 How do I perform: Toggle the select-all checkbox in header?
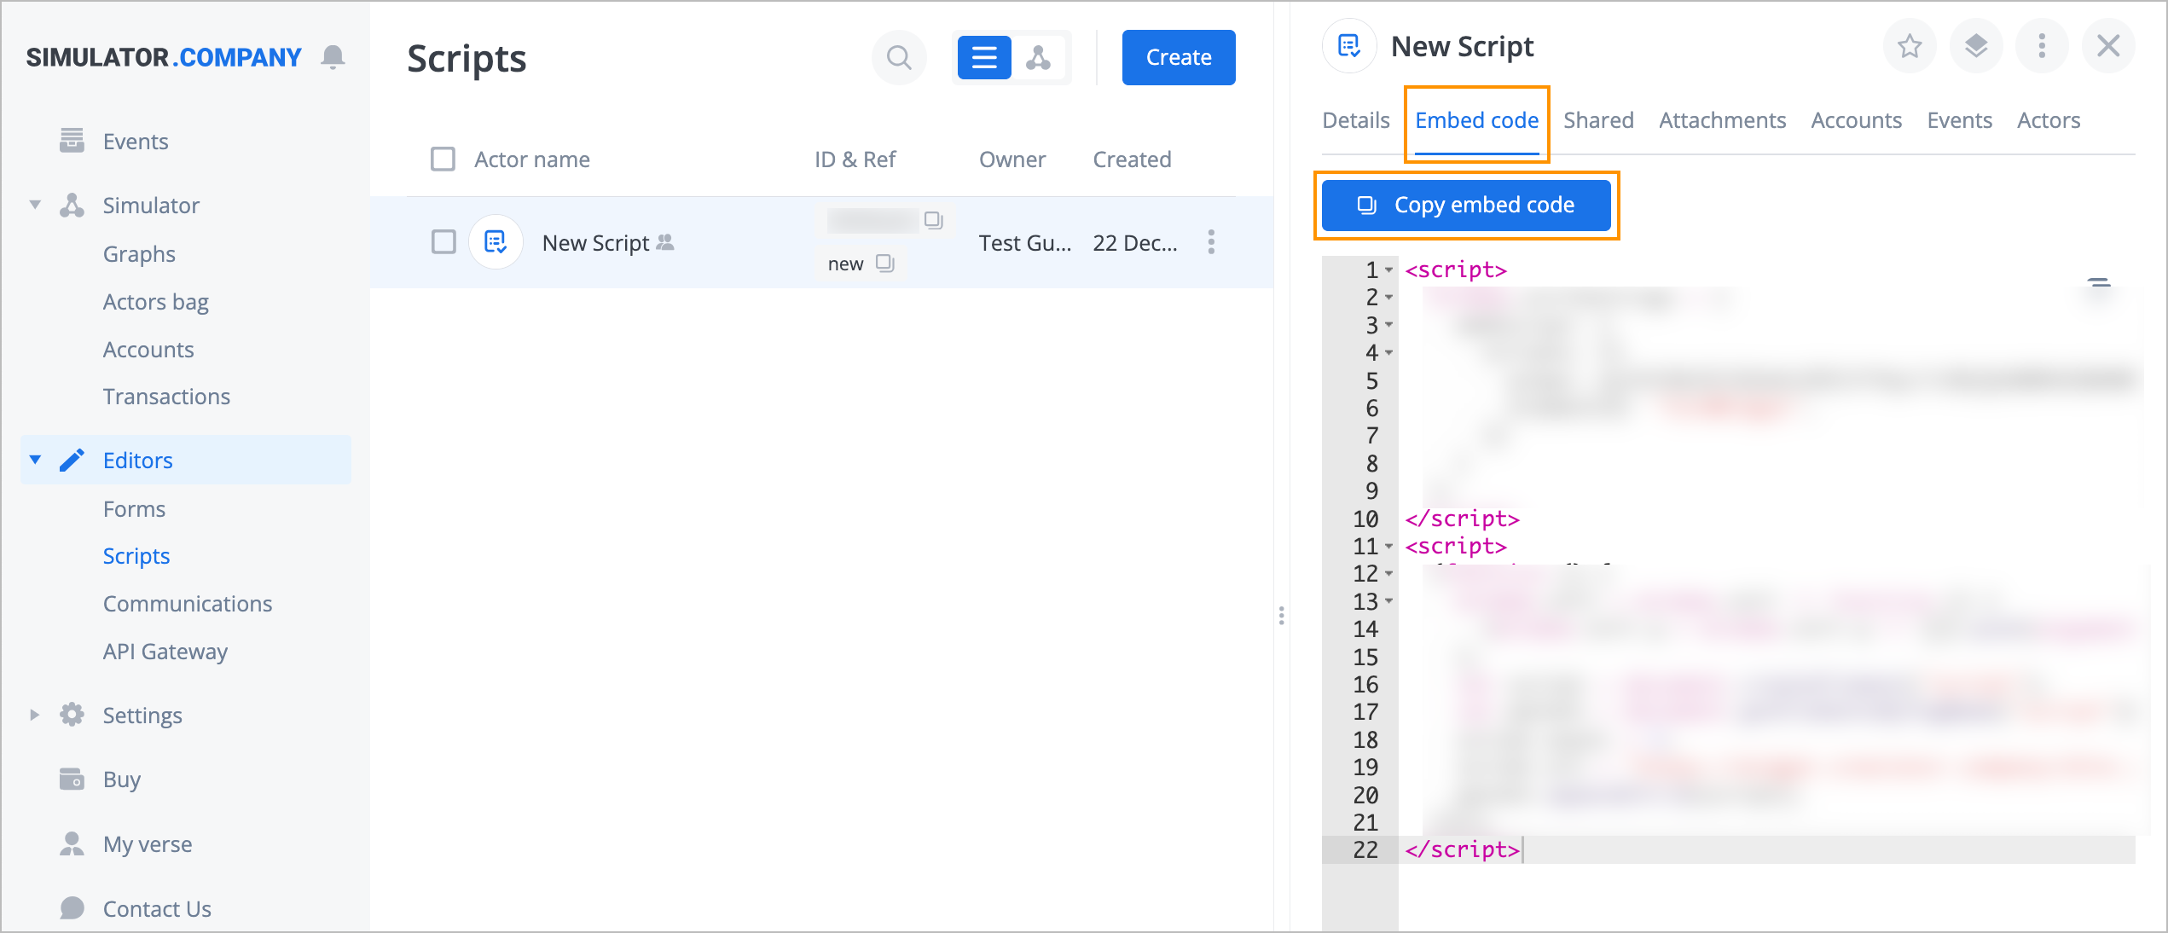coord(443,159)
